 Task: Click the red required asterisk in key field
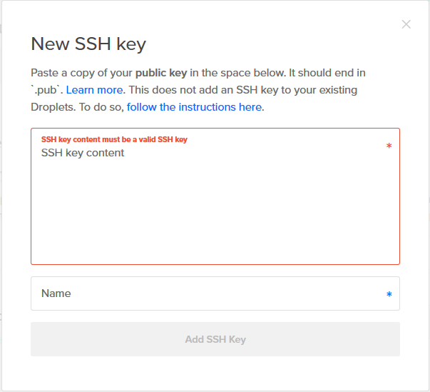click(389, 147)
